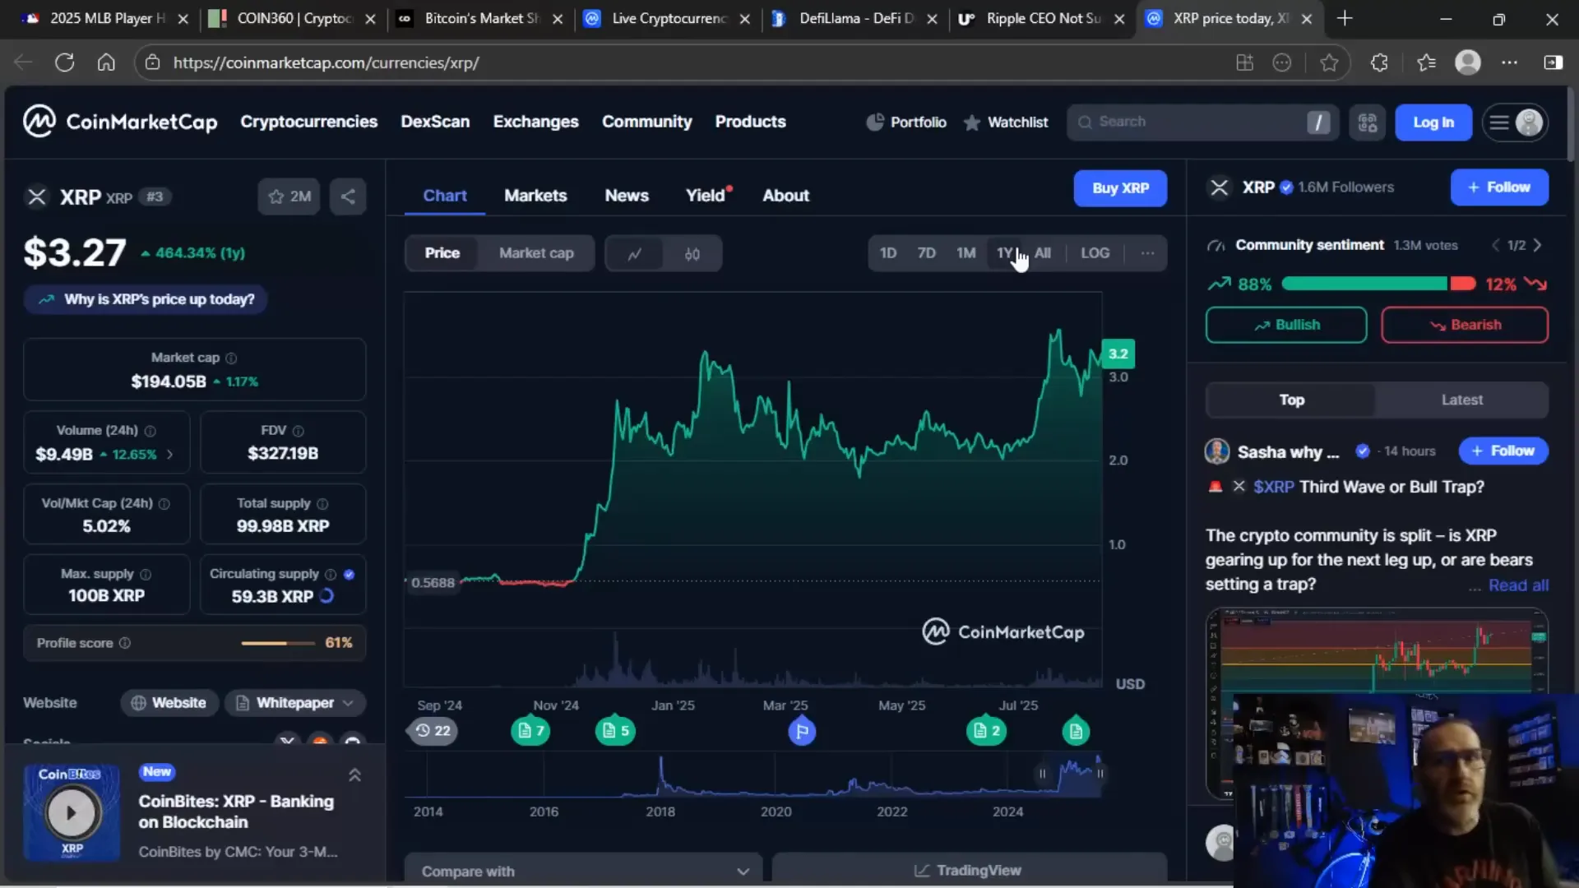Switch to the Markets tab

click(535, 196)
